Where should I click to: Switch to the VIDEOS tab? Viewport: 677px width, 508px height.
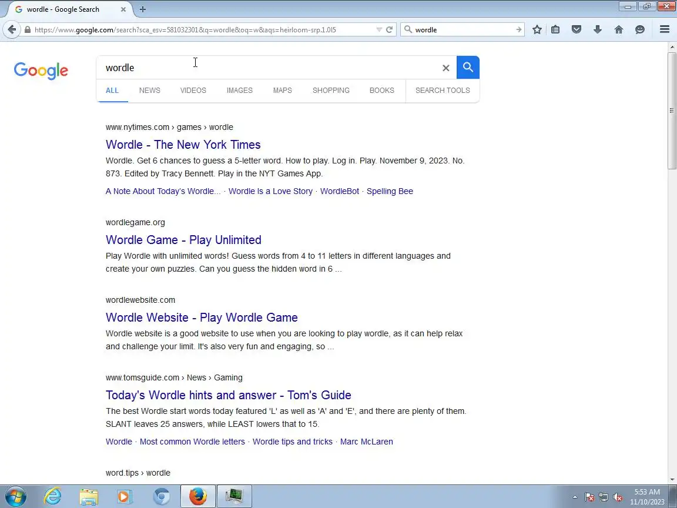click(x=193, y=91)
